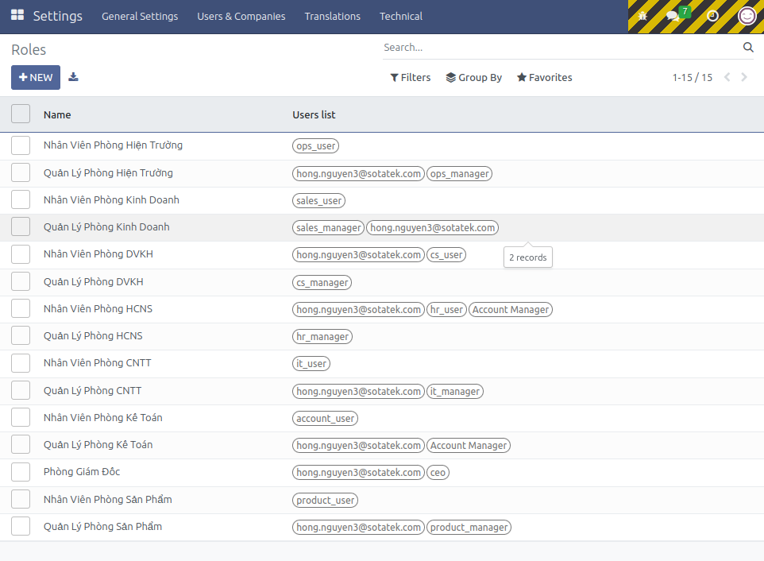
Task: Switch to the Technical menu
Action: pos(400,16)
